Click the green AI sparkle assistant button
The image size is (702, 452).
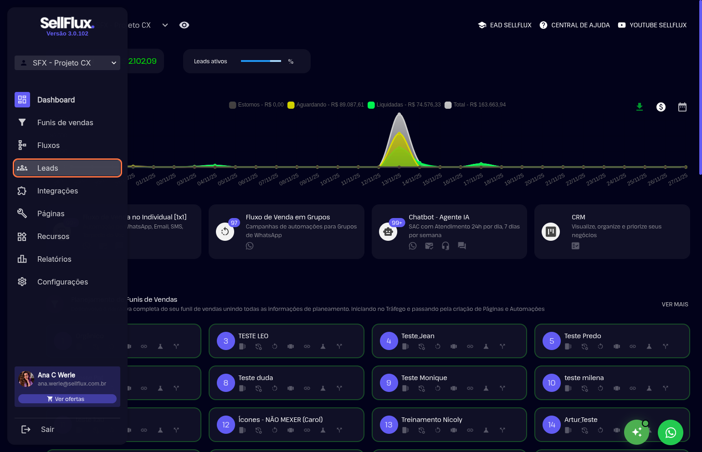[636, 432]
